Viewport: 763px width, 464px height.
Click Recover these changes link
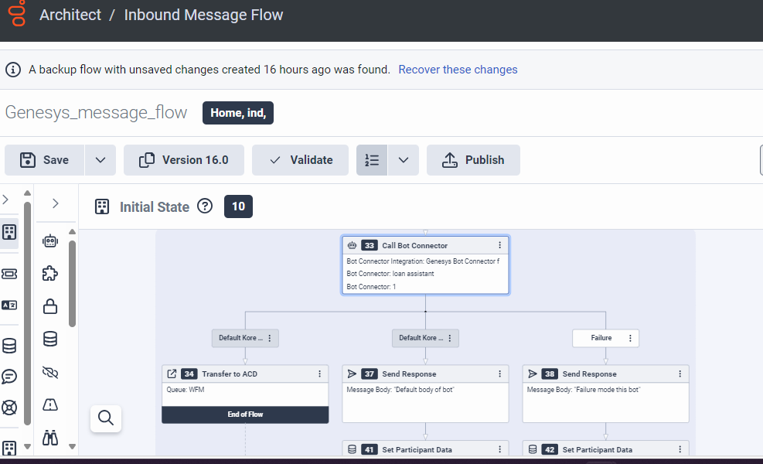pyautogui.click(x=458, y=70)
